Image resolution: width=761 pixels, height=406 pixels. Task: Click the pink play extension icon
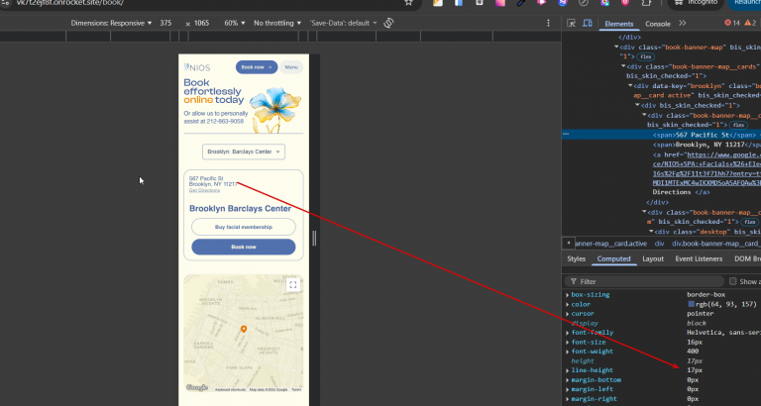tap(541, 2)
